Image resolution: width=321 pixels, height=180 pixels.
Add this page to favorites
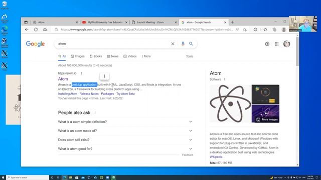pyautogui.click(x=245, y=29)
